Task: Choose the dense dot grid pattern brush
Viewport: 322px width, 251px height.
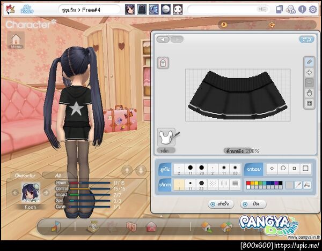Action: tap(224, 184)
